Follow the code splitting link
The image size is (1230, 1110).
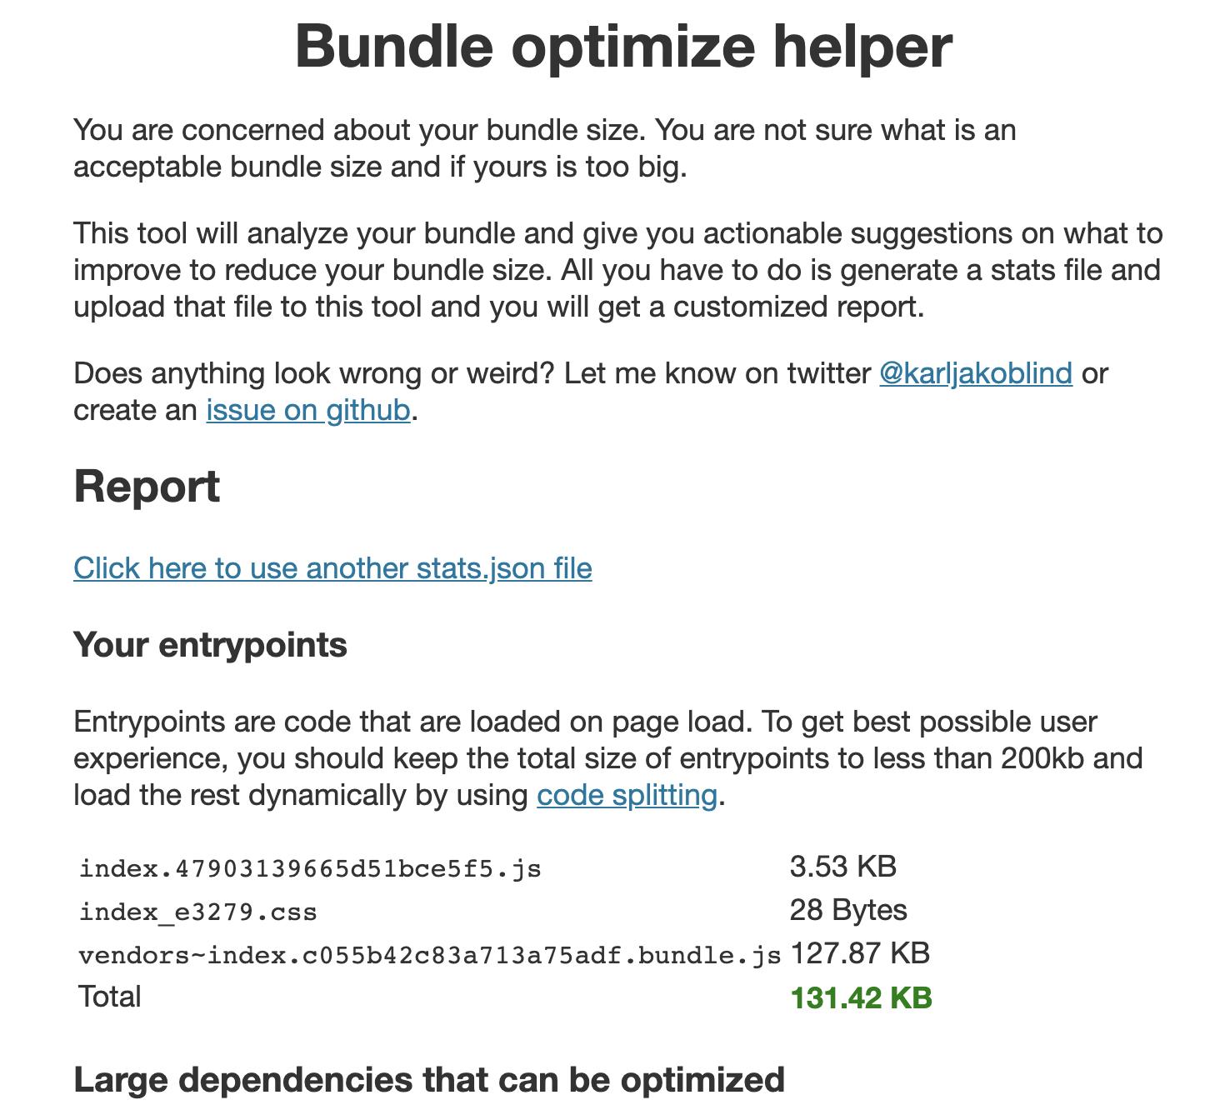point(627,795)
